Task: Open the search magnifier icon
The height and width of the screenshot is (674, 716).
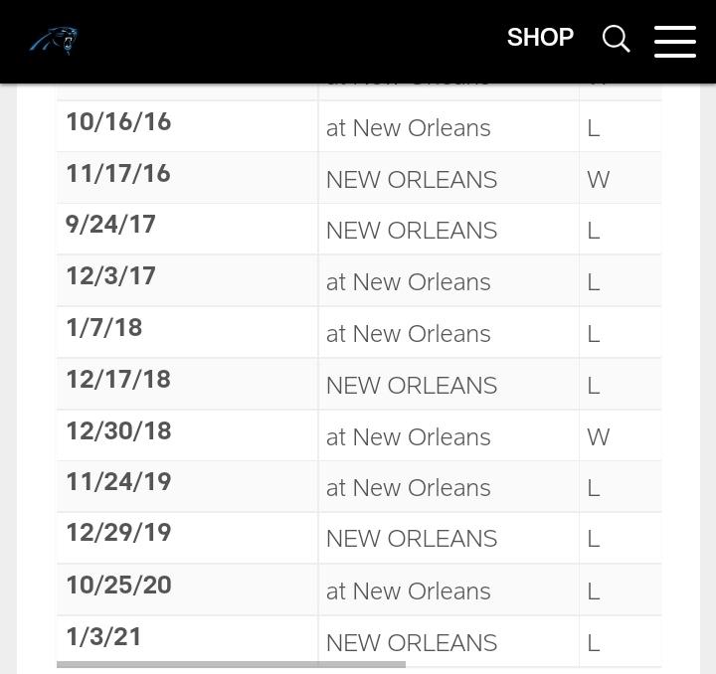Action: (616, 39)
